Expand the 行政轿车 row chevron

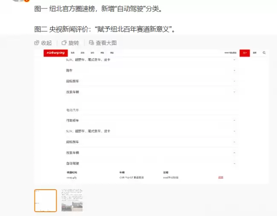pyautogui.click(x=234, y=120)
